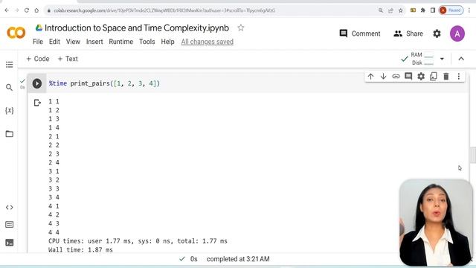Open the Edit menu
This screenshot has height=268, width=476.
click(x=54, y=42)
